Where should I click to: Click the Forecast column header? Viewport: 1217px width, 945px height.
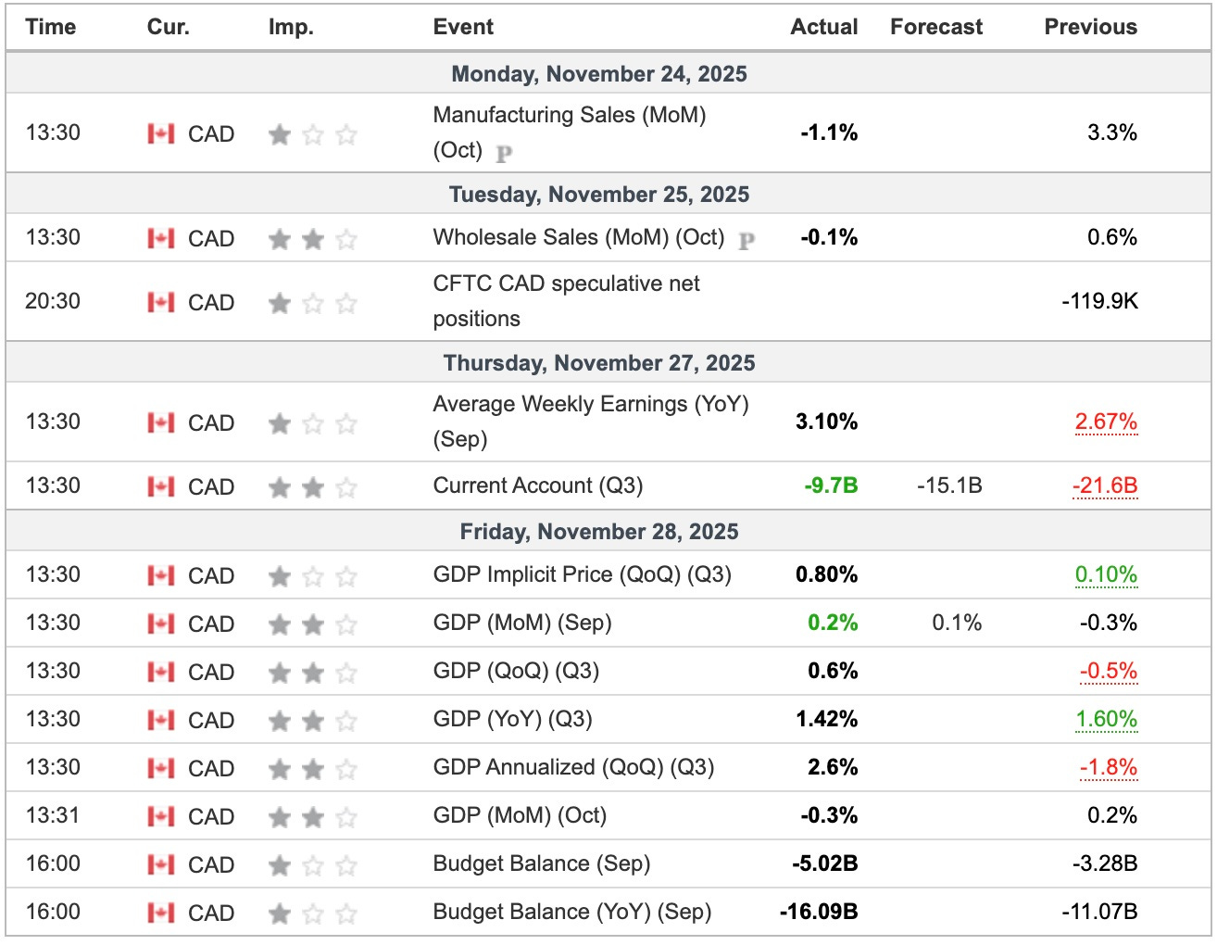[x=935, y=27]
